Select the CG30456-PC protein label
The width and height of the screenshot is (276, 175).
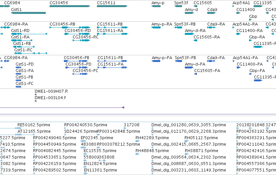(85, 71)
